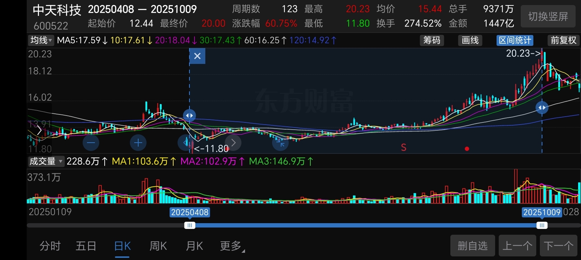Image resolution: width=581 pixels, height=260 pixels.
Task: Move chart left with the back arrow button
Action: click(185, 143)
